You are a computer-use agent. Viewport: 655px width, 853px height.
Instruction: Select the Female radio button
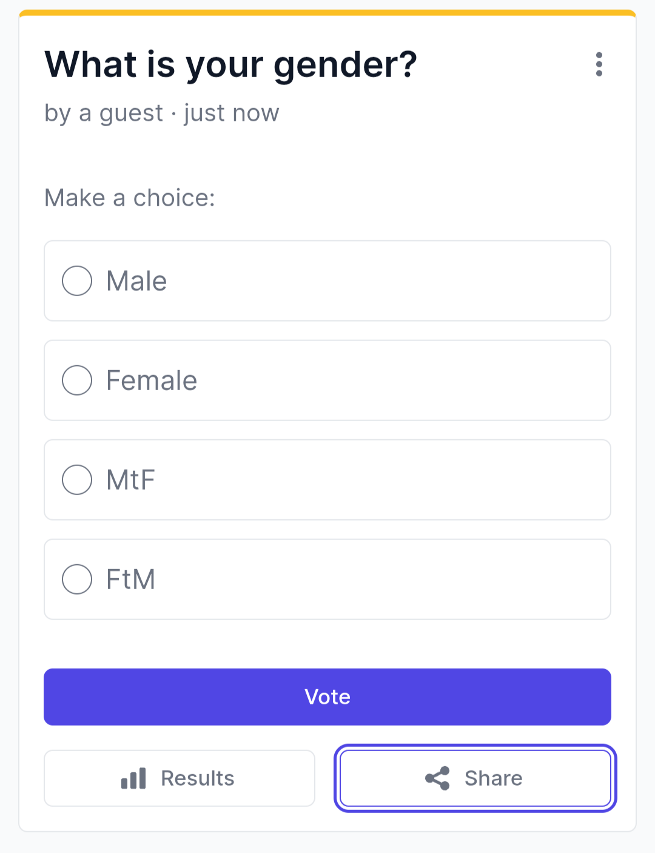pos(77,380)
